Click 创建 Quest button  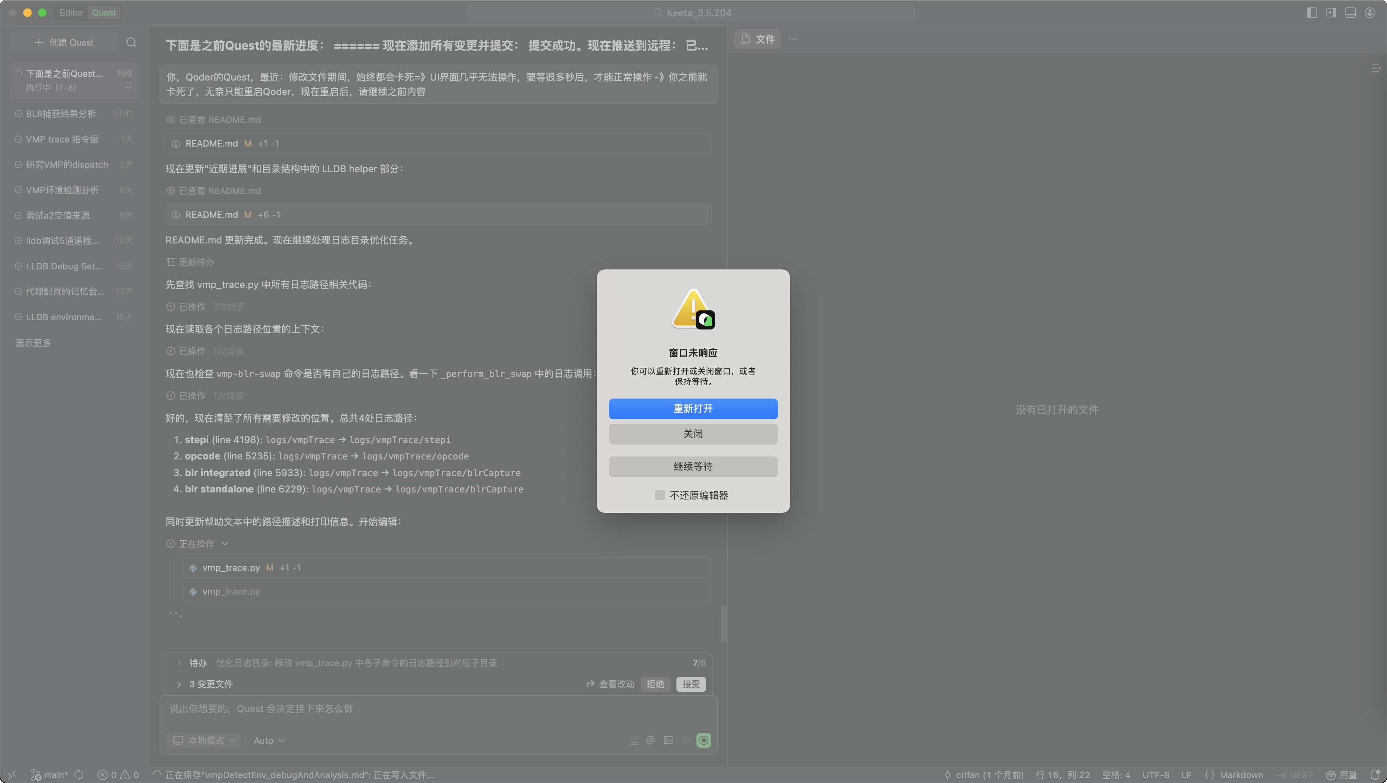coord(63,43)
